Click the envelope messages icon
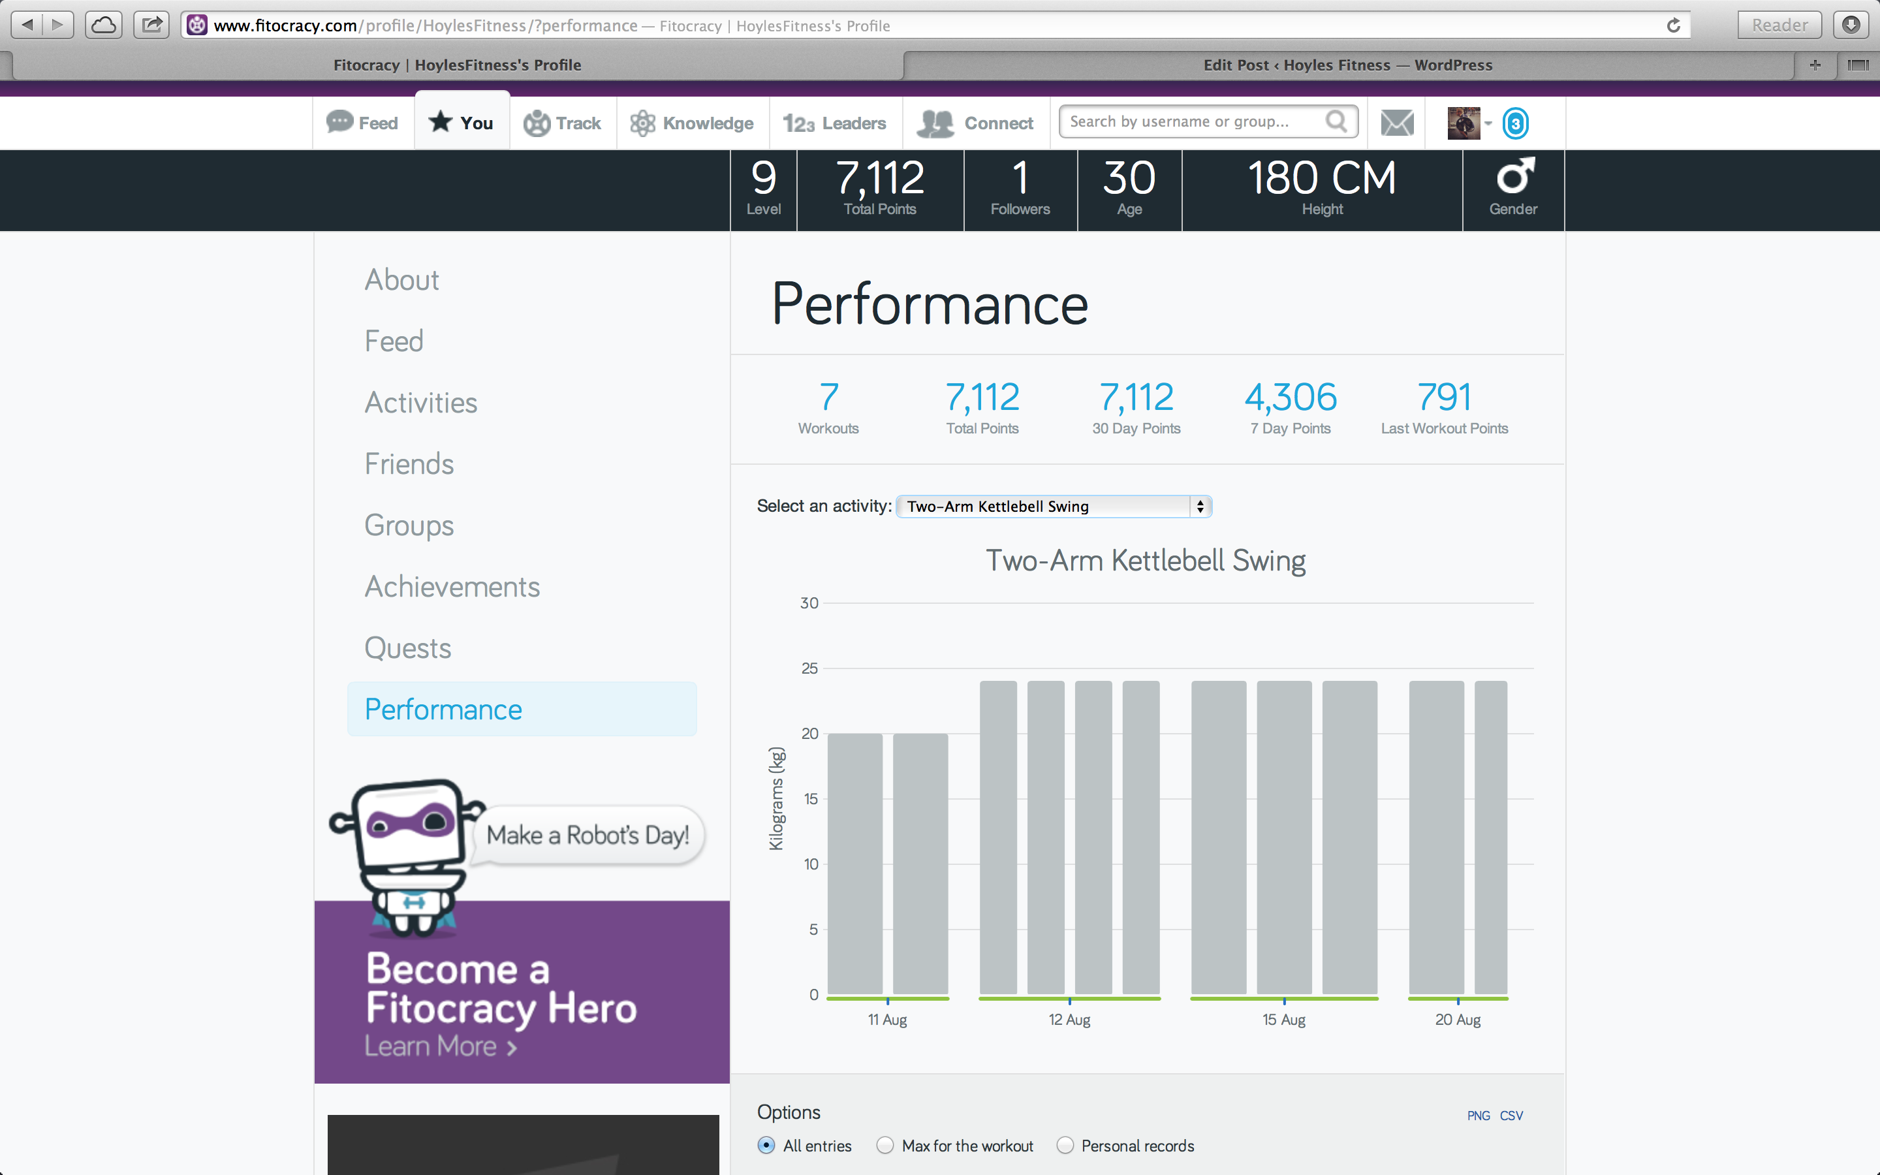Viewport: 1880px width, 1175px height. click(x=1397, y=123)
